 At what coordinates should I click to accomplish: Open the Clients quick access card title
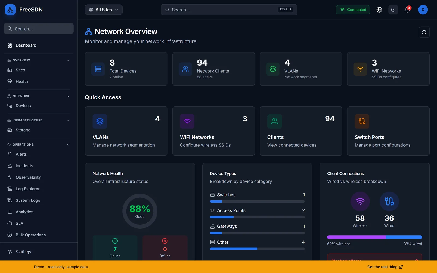click(275, 137)
